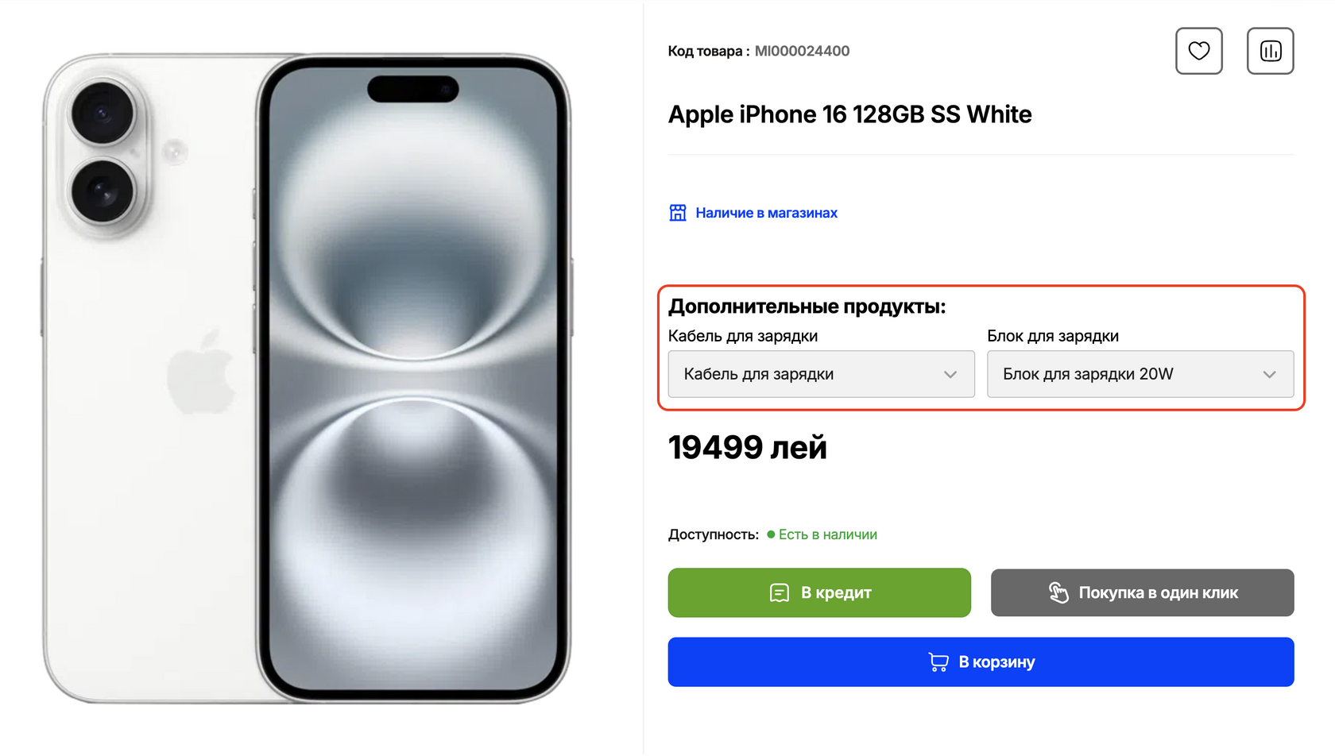Click cart icon in В корзину button
Screen dimensions: 1335x756
pyautogui.click(x=938, y=662)
